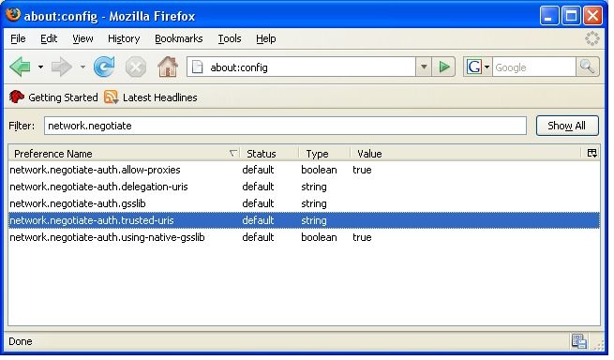Click the Show All button
The height and width of the screenshot is (360, 614).
[567, 126]
